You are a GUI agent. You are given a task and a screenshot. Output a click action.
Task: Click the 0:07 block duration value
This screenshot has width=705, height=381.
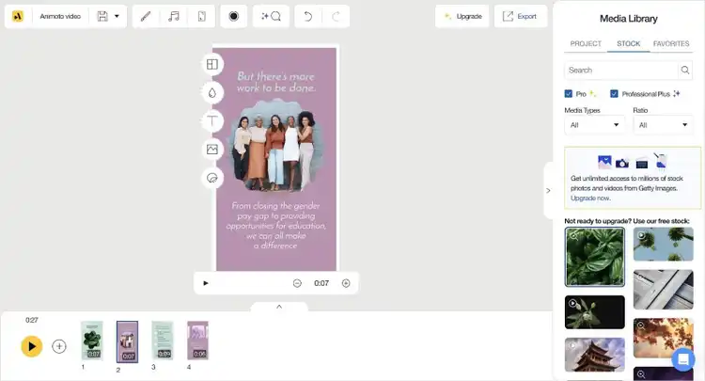coord(321,283)
